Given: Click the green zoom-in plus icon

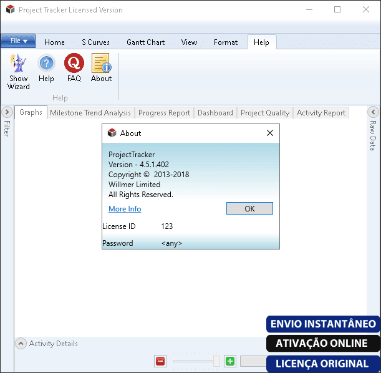Looking at the screenshot, I should [230, 361].
